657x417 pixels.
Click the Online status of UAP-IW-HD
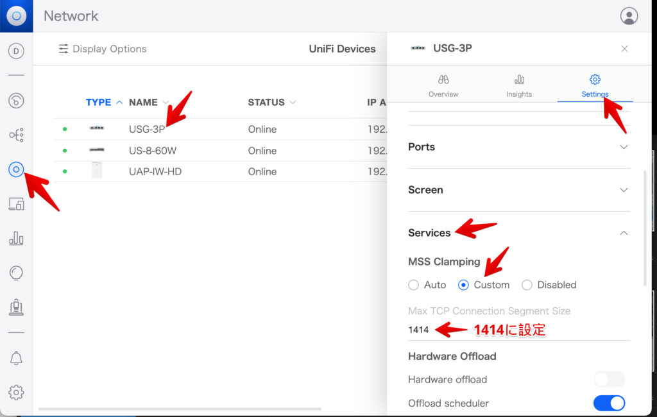[x=262, y=171]
